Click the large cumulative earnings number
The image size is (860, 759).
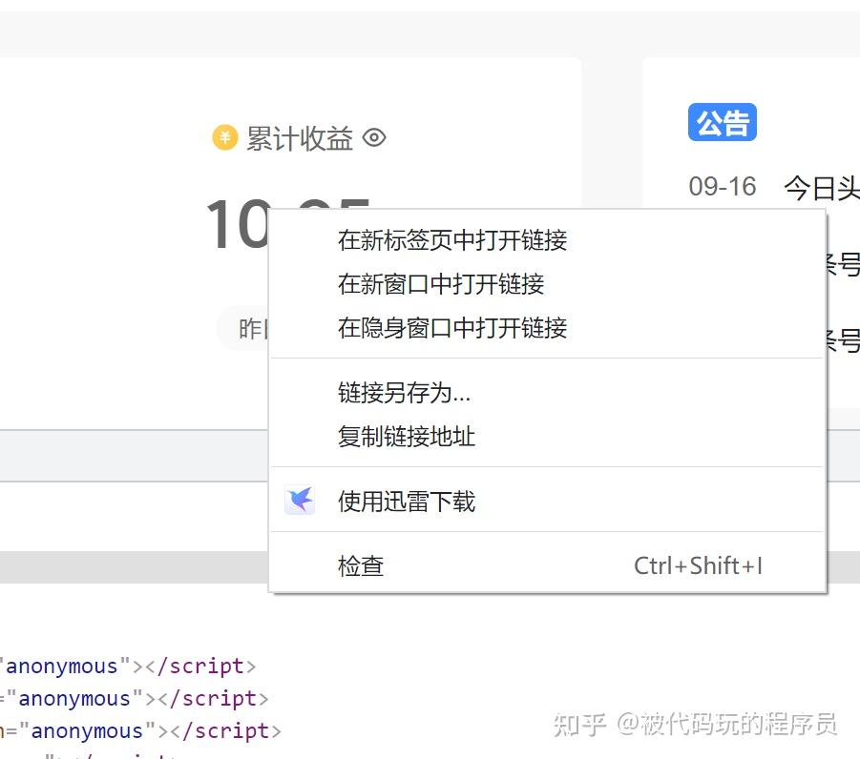point(235,227)
